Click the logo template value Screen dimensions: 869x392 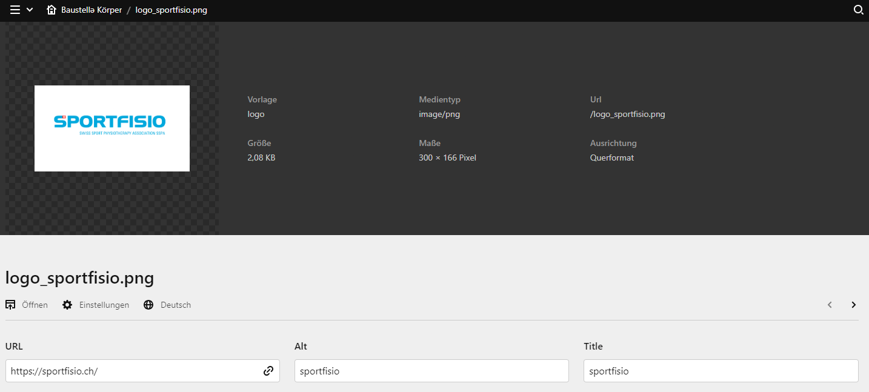click(x=256, y=115)
